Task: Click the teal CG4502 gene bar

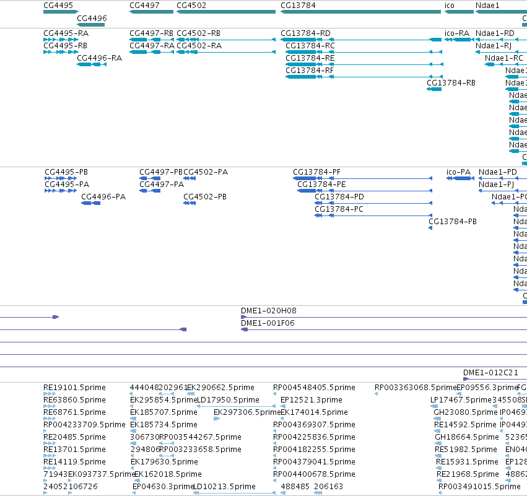Action: point(226,12)
